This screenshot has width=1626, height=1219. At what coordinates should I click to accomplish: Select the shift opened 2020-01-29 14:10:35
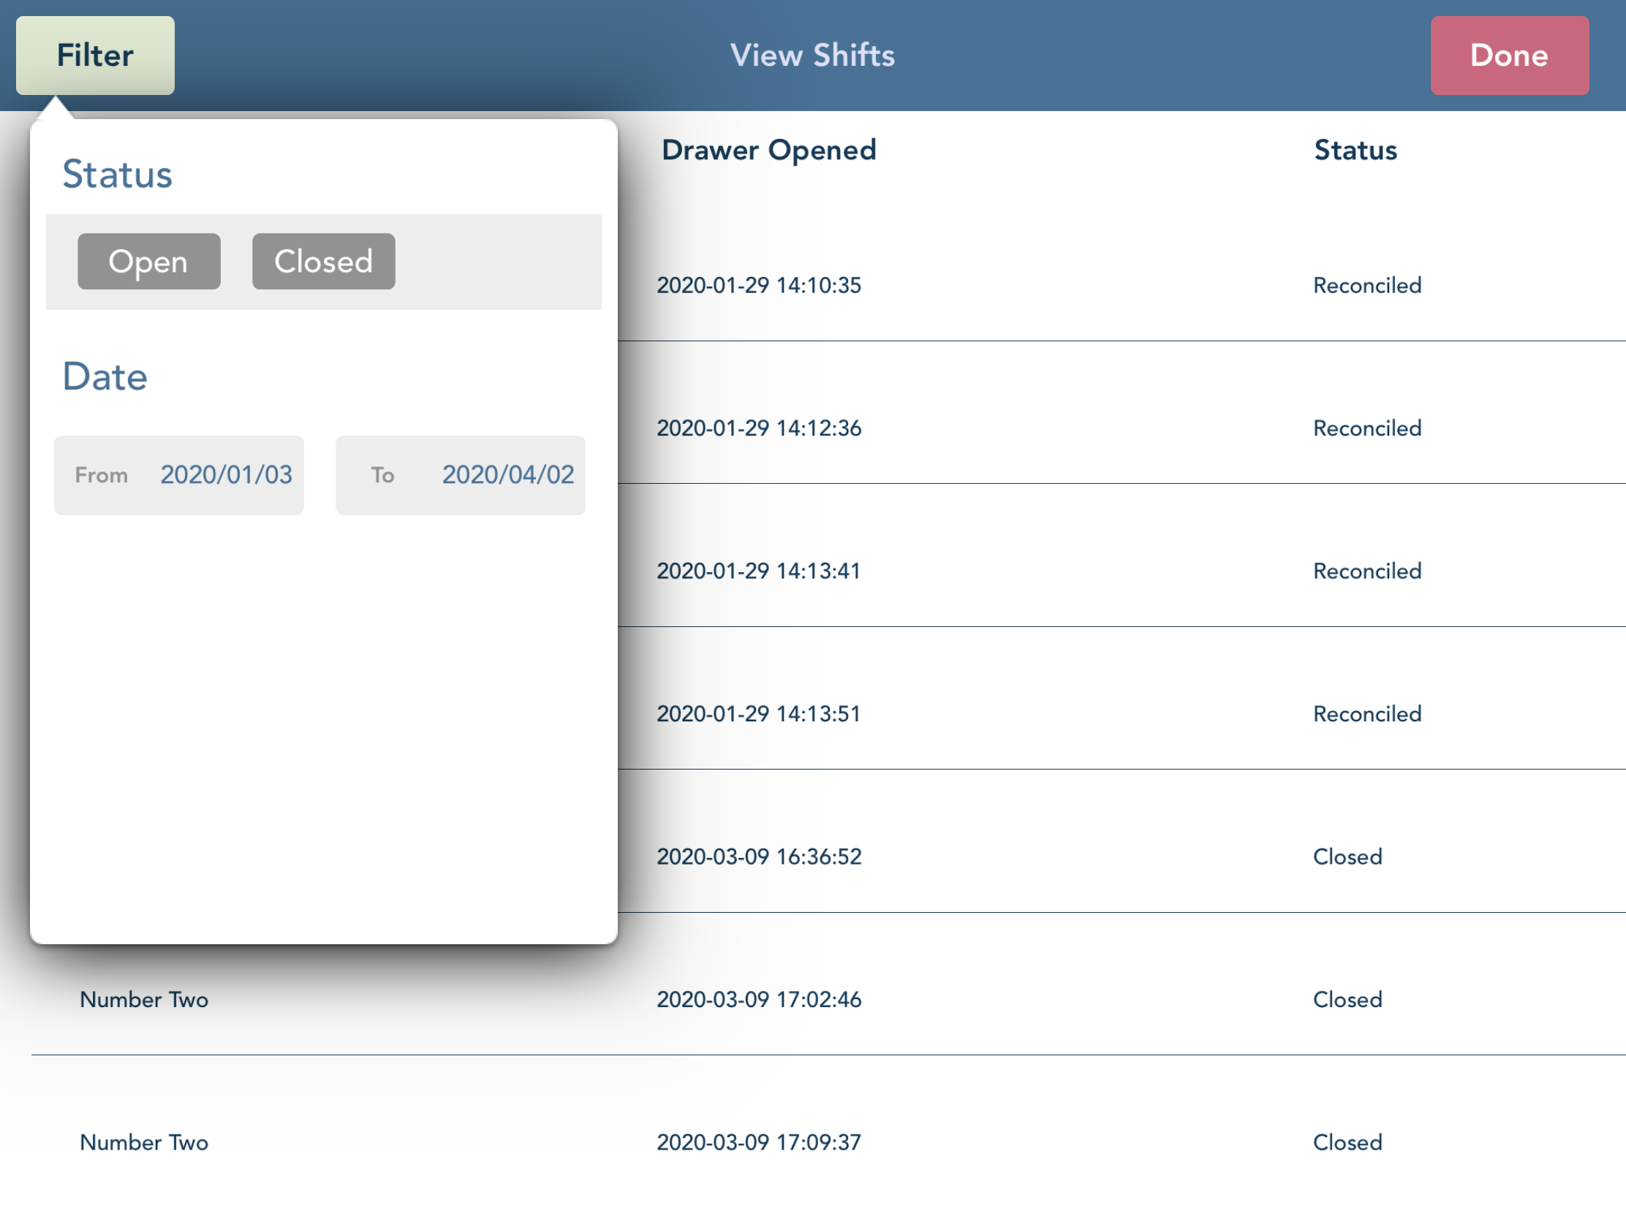pos(759,285)
